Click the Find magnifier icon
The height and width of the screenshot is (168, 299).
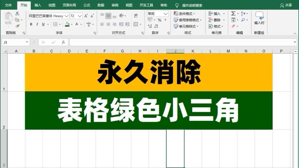point(243,20)
